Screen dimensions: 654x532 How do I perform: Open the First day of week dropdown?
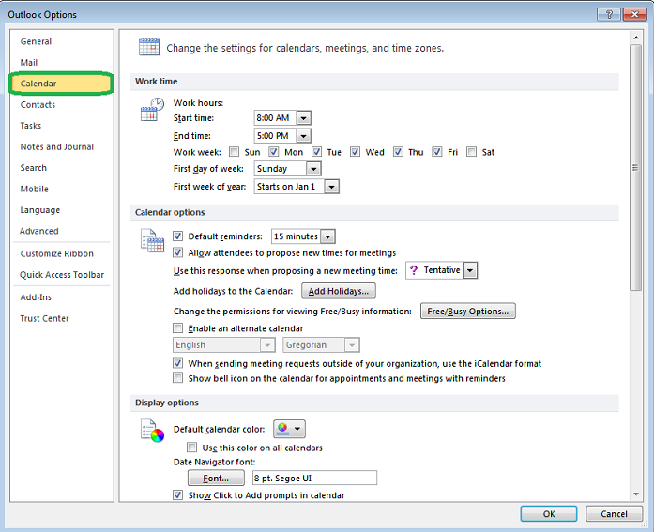pyautogui.click(x=313, y=169)
